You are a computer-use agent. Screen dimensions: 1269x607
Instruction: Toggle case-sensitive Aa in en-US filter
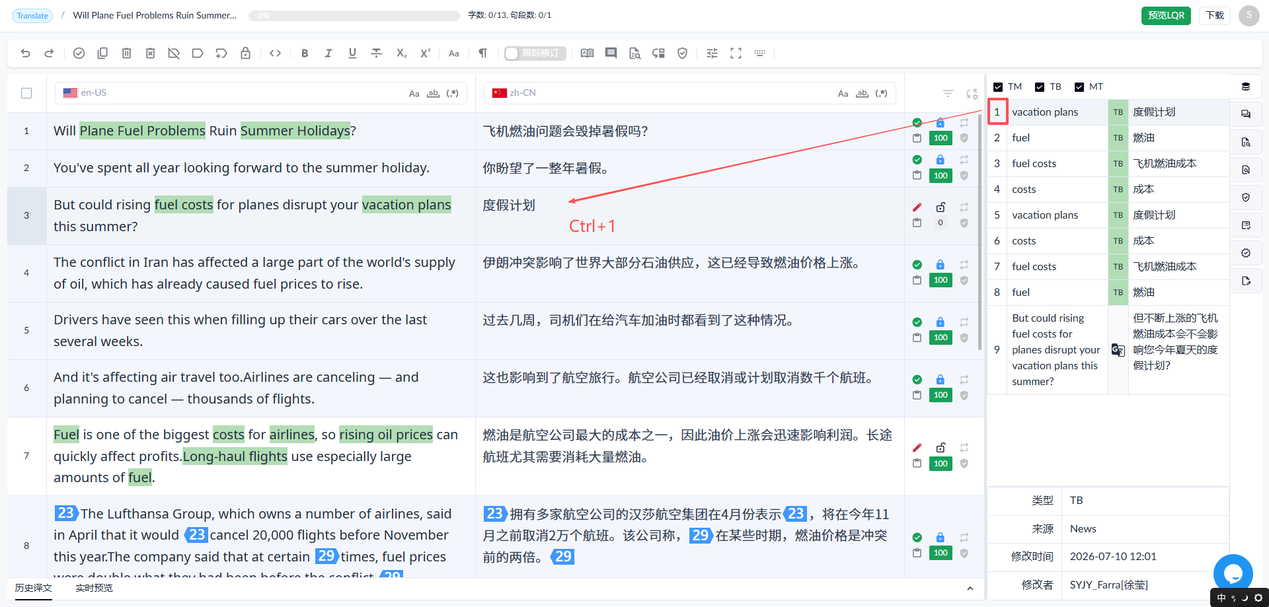point(414,94)
